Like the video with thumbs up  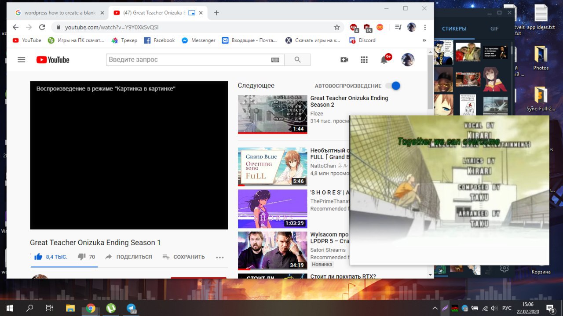click(x=38, y=257)
